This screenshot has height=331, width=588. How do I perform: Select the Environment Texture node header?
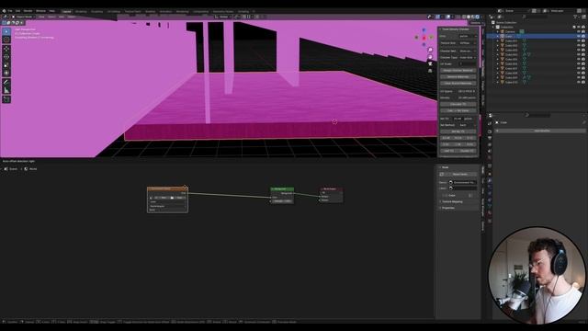click(167, 188)
